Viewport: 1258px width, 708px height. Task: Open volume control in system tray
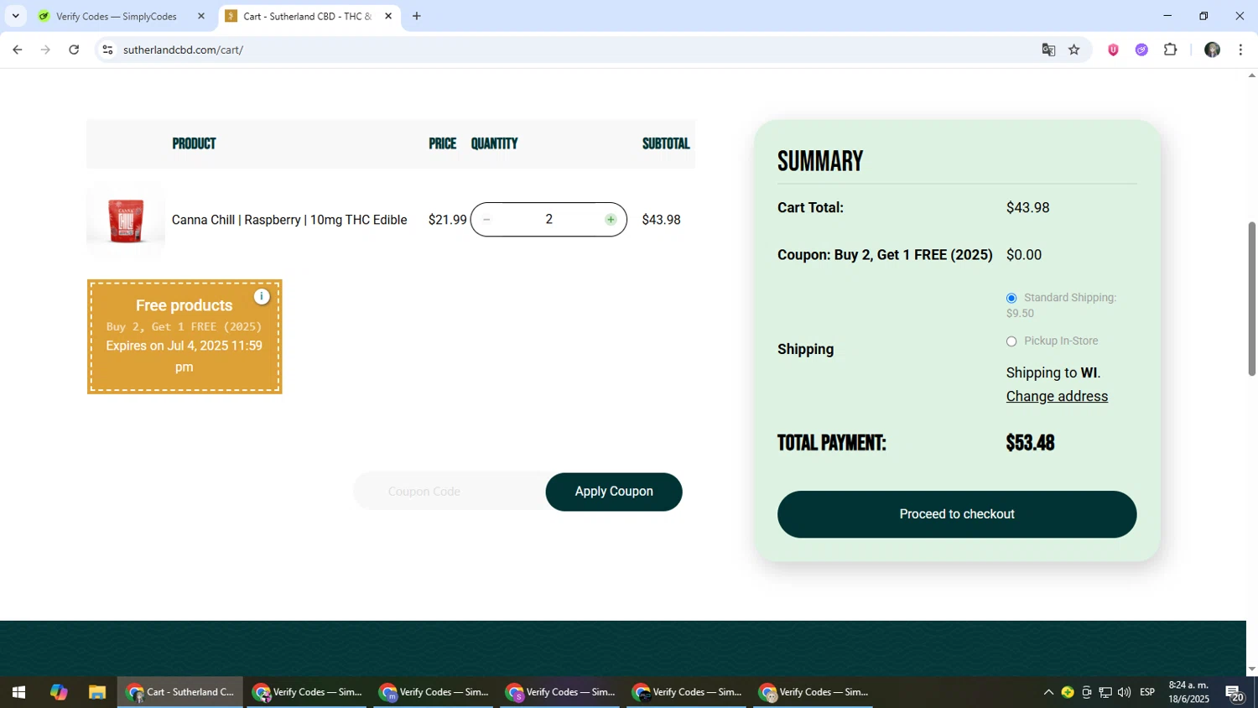coord(1124,693)
